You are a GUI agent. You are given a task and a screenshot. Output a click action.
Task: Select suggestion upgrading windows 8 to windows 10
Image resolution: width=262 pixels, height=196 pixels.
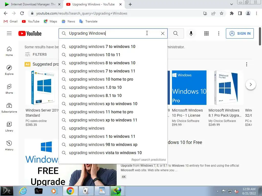pyautogui.click(x=113, y=63)
